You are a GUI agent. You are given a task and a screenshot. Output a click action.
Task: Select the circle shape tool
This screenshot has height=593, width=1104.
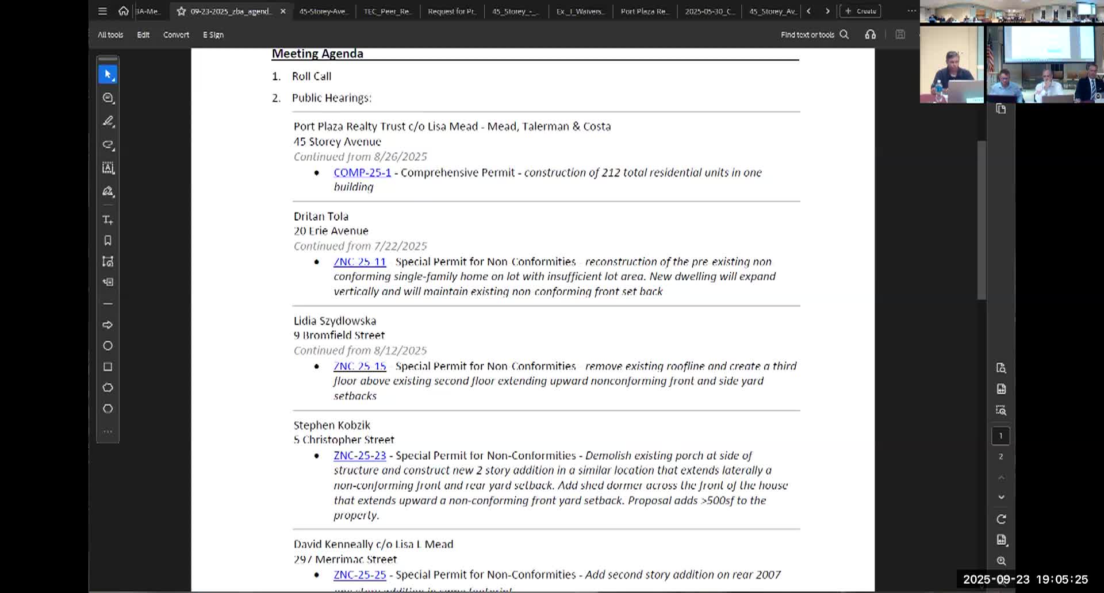pos(108,346)
